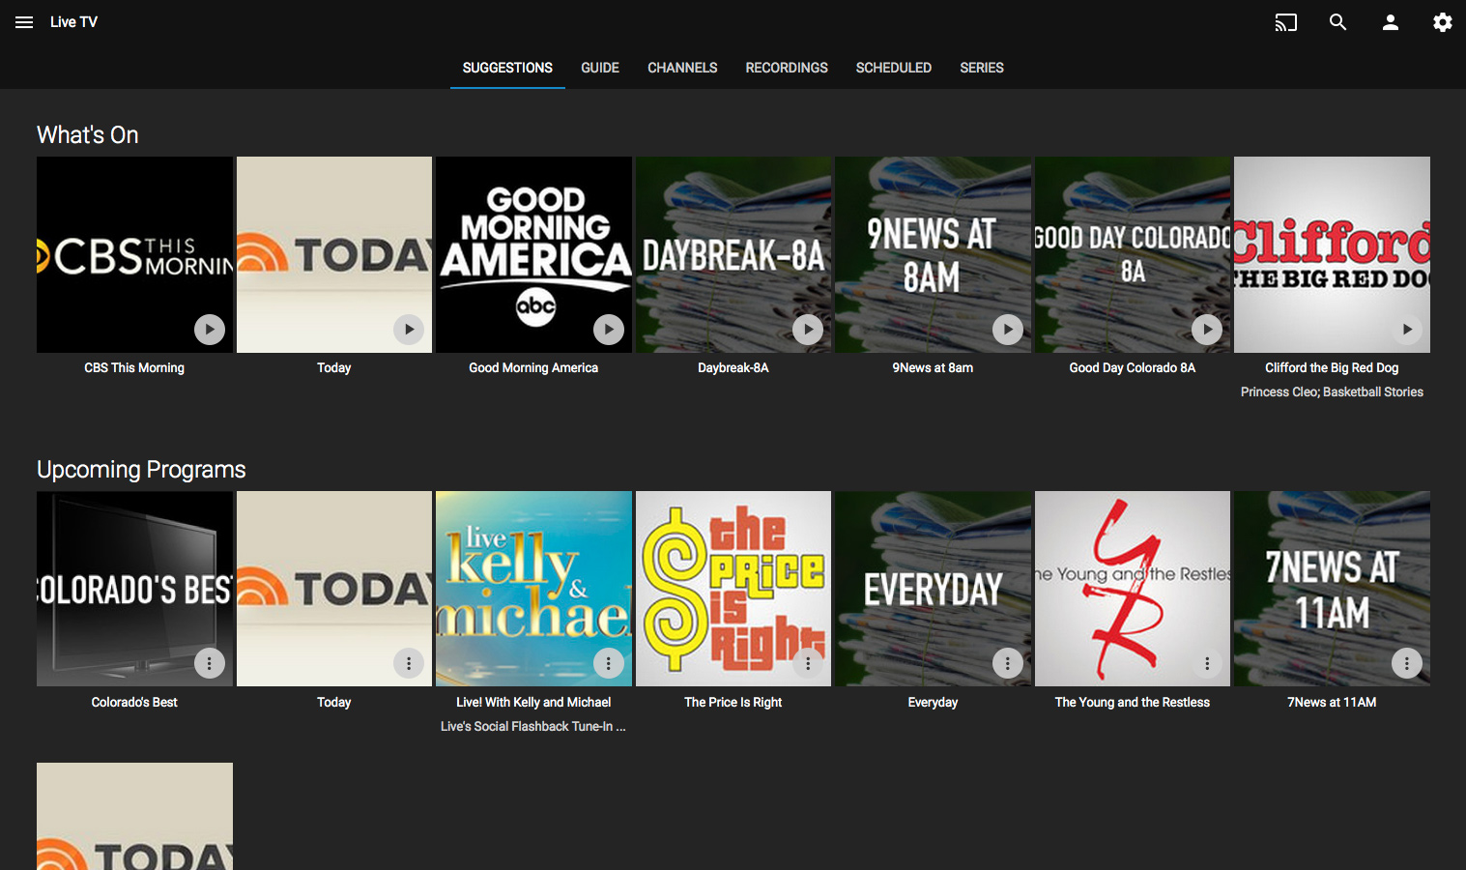Switch to the Guide tab
Screen dimensions: 1466x870
600,68
